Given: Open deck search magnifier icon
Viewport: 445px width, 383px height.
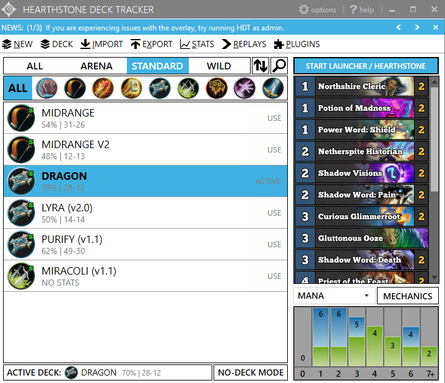Looking at the screenshot, I should click(x=279, y=66).
